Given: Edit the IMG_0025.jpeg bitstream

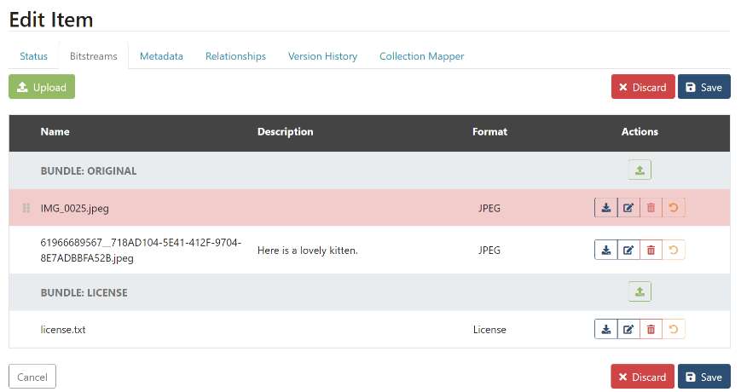Looking at the screenshot, I should pos(628,208).
